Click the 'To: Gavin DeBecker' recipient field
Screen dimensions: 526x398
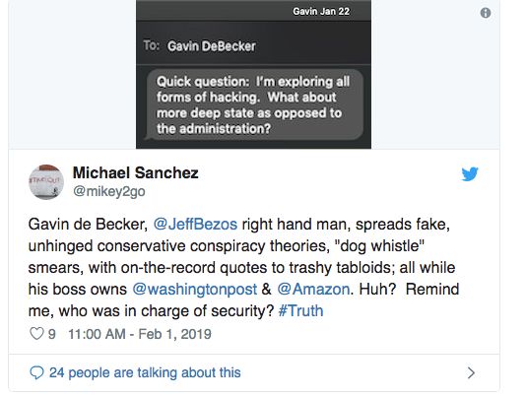pyautogui.click(x=253, y=46)
